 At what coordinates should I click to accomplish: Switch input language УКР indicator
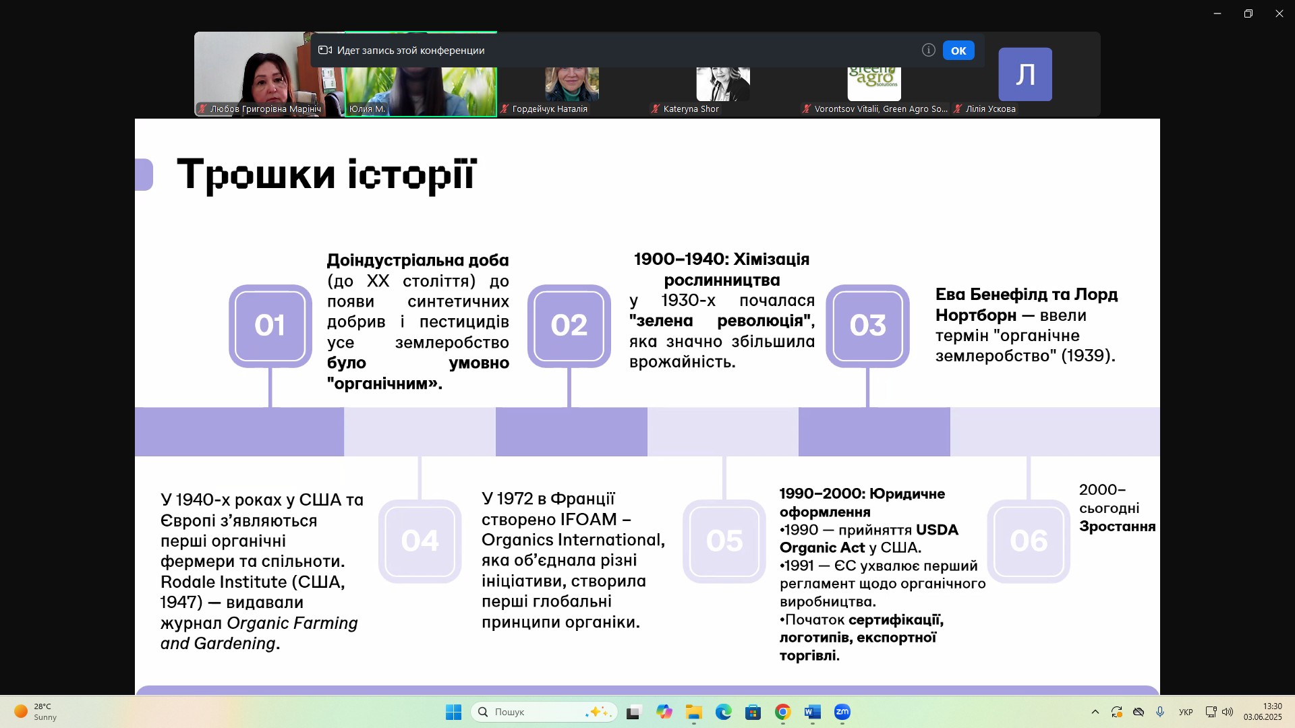[x=1186, y=712]
